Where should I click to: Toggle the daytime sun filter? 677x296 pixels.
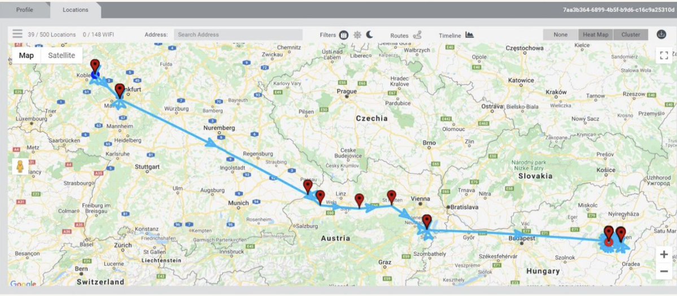pyautogui.click(x=357, y=35)
